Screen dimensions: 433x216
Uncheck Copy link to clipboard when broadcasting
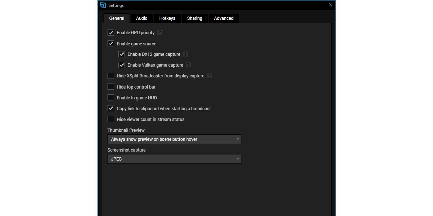coord(111,108)
